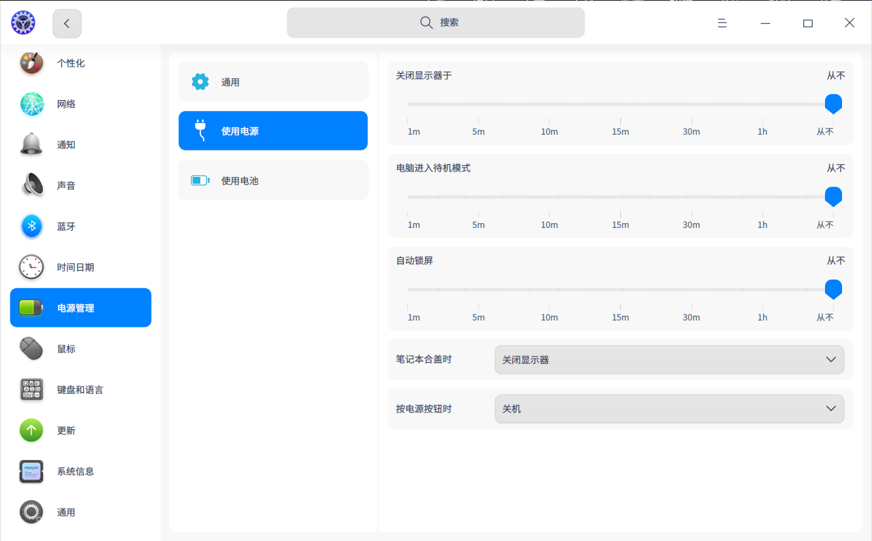Click the 关闭显示器于 label text
872x541 pixels.
point(424,76)
